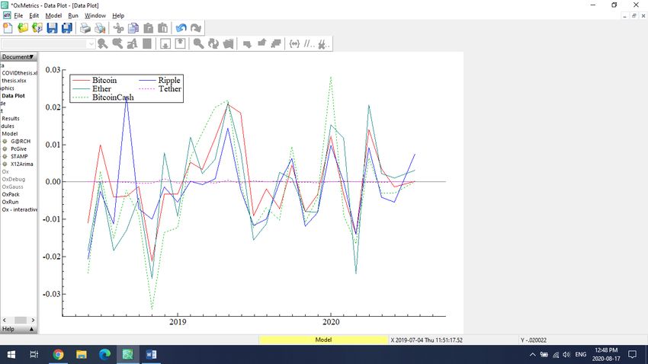Open the Edit menu

34,16
